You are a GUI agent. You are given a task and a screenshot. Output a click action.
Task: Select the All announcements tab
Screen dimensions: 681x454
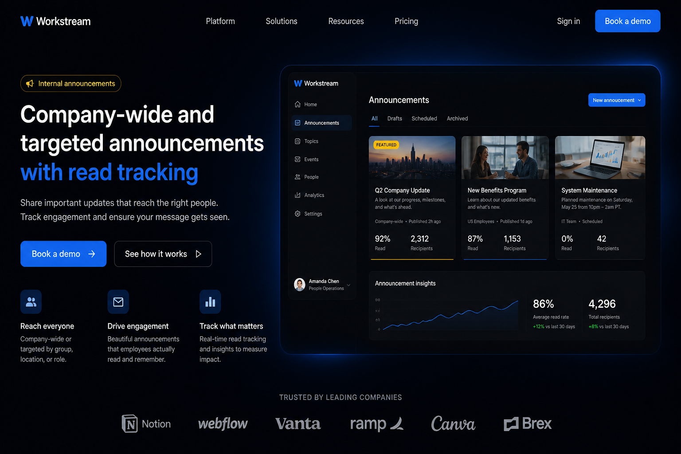click(375, 118)
